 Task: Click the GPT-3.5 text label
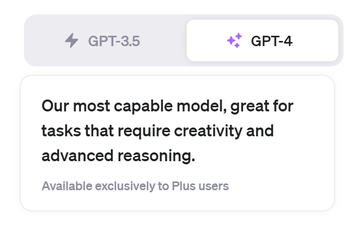(114, 41)
